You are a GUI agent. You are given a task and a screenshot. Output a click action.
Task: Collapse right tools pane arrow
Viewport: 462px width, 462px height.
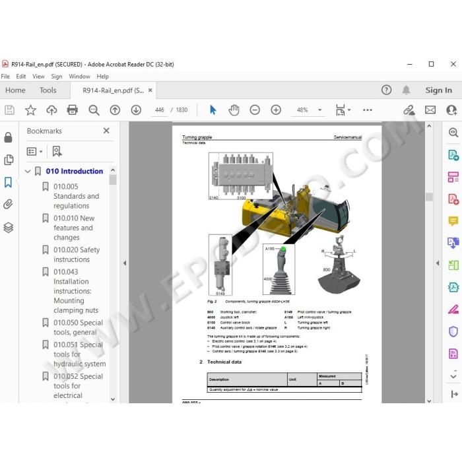coord(438,263)
